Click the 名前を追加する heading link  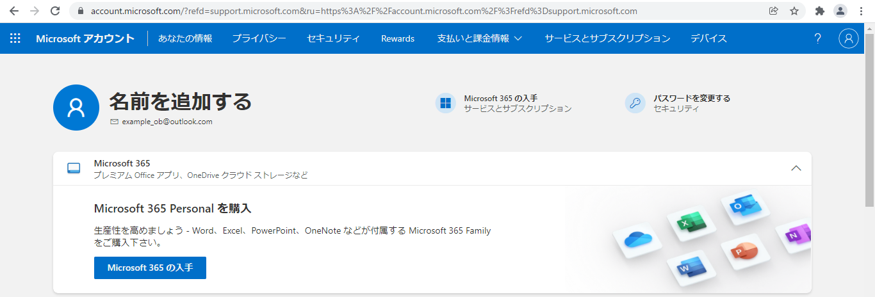click(x=180, y=101)
